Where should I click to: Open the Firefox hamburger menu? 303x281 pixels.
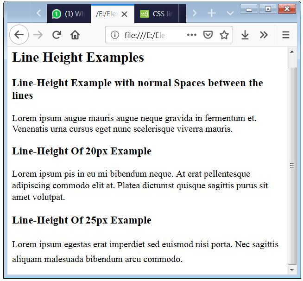[286, 35]
